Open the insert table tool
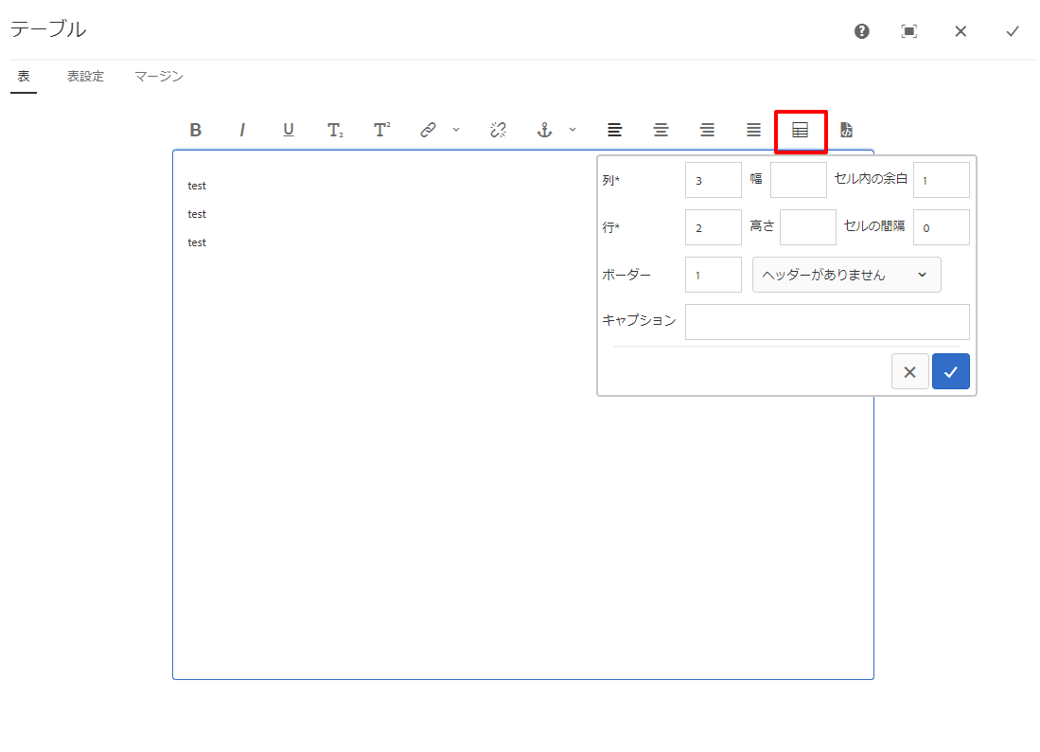The width and height of the screenshot is (1040, 752). pos(800,130)
